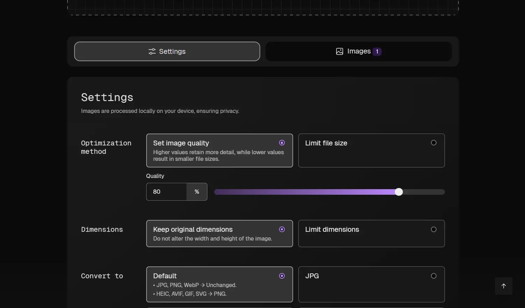Image resolution: width=525 pixels, height=308 pixels.
Task: Click the picture icon on the Images tab
Action: tap(339, 51)
